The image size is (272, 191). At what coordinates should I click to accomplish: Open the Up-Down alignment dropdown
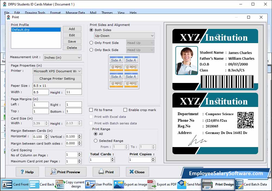tap(124, 36)
